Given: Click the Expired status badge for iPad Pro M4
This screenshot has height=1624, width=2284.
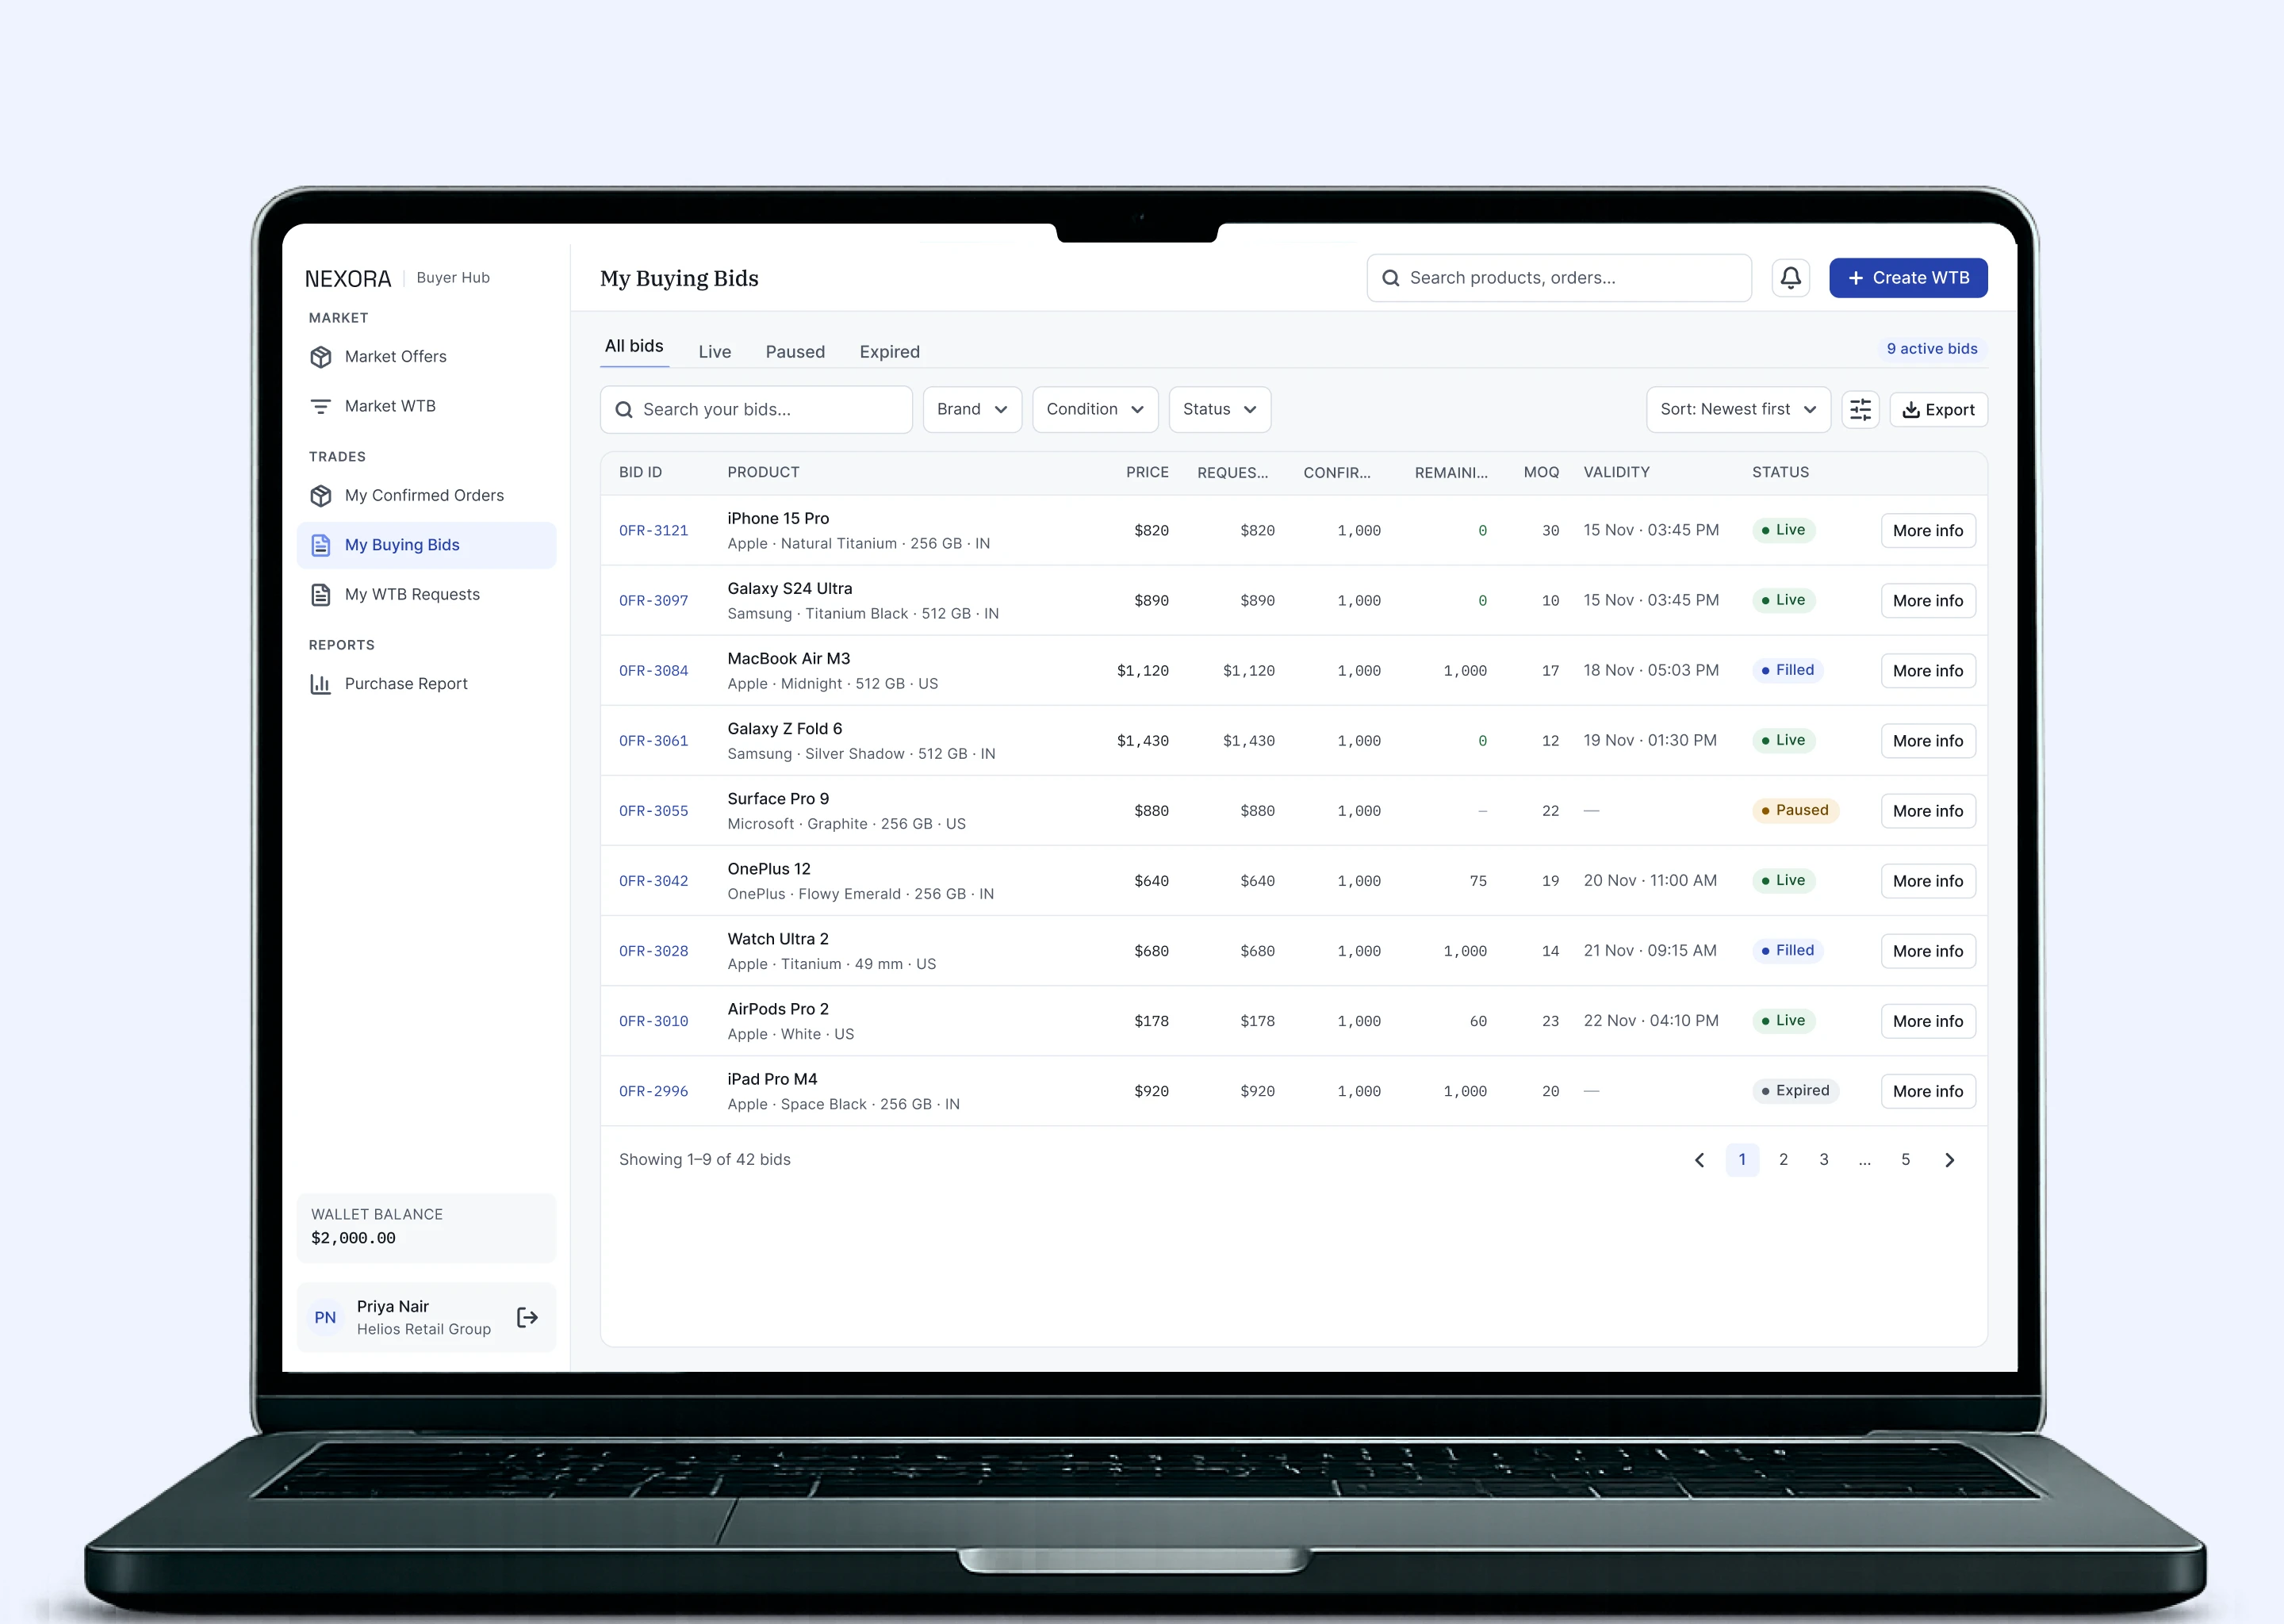Looking at the screenshot, I should pyautogui.click(x=1795, y=1091).
